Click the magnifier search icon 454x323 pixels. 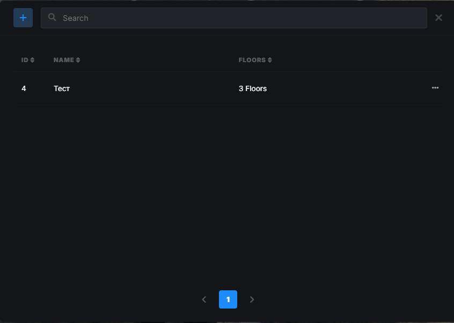coord(52,17)
